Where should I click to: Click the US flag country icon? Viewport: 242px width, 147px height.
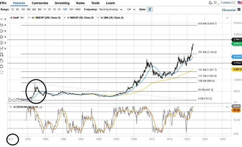tap(240, 3)
